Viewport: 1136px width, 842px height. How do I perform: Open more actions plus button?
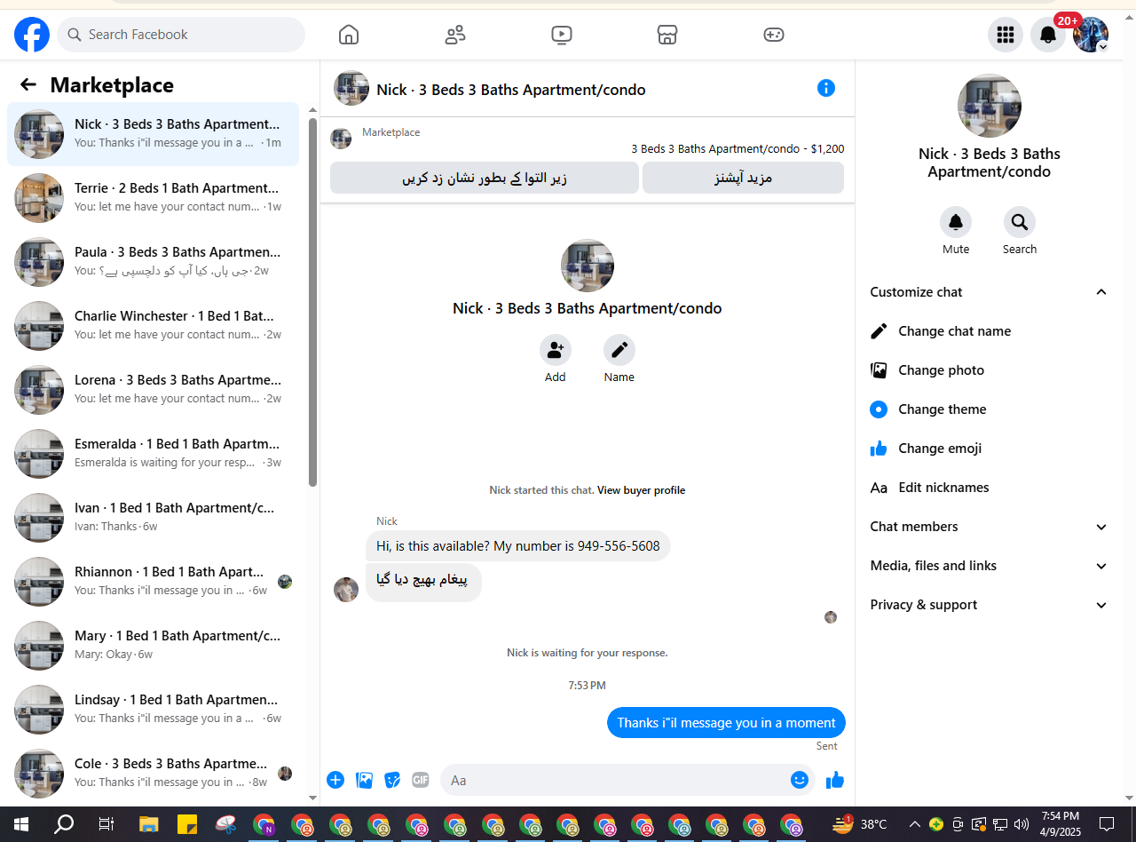[x=335, y=780]
